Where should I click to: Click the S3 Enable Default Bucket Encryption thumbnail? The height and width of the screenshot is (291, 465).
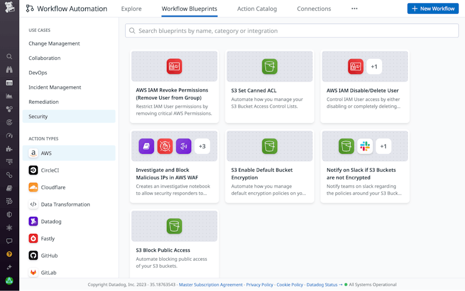[x=270, y=146]
